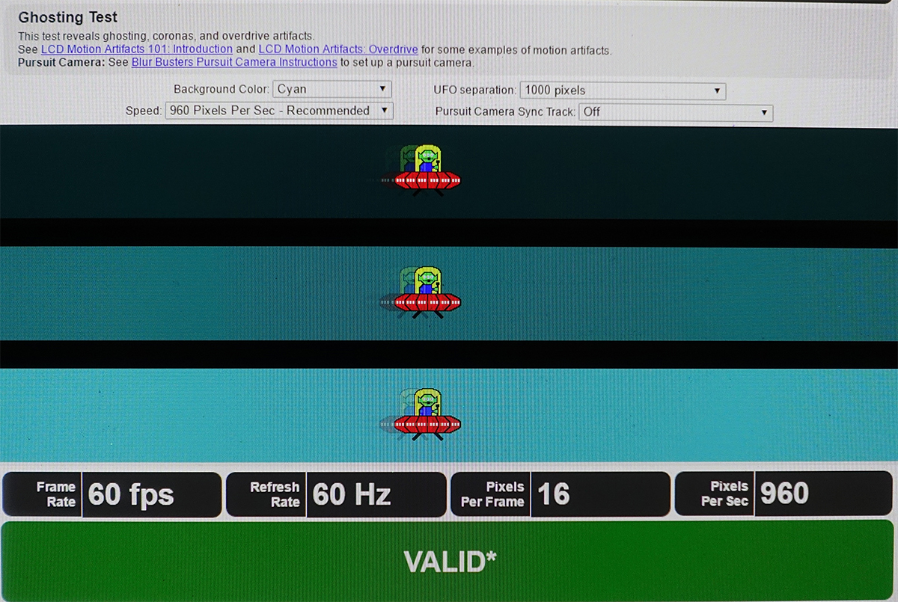898x602 pixels.
Task: Open the UFO separation dropdown
Action: (x=623, y=90)
